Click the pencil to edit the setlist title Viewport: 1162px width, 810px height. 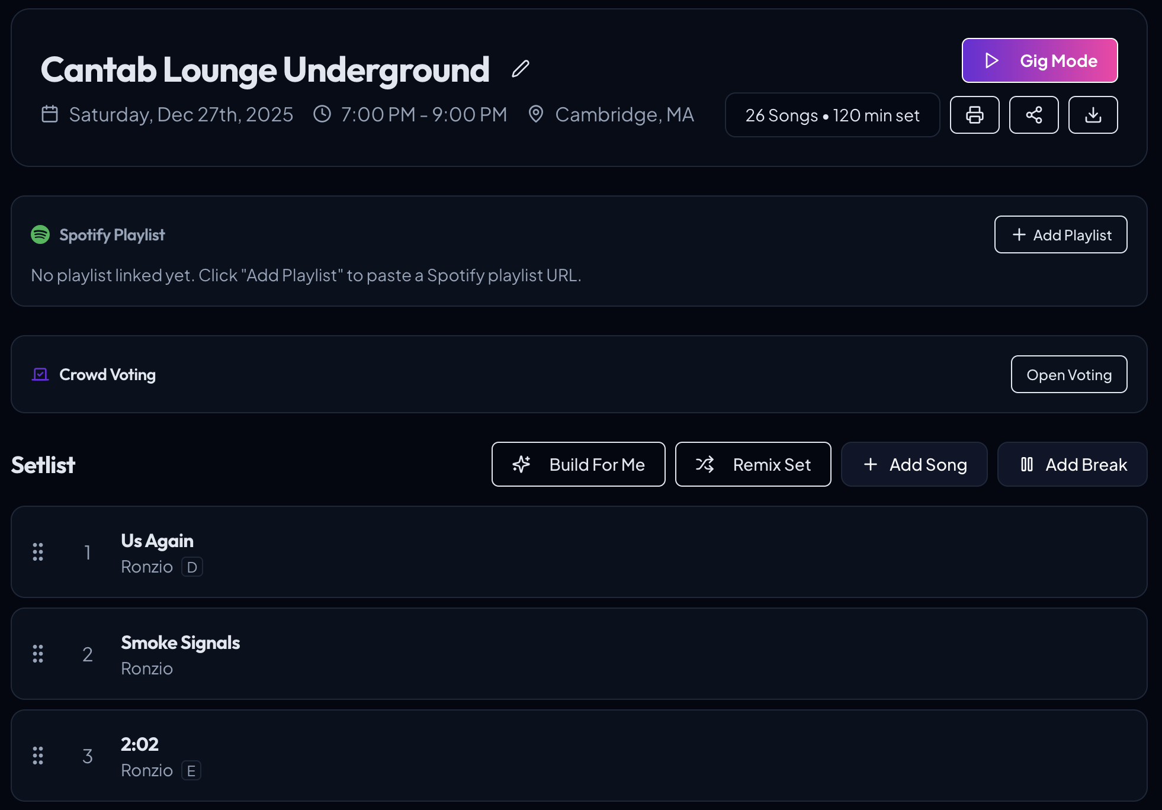(520, 69)
